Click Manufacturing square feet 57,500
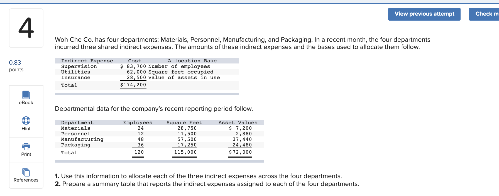This screenshot has width=499, height=196. [187, 139]
